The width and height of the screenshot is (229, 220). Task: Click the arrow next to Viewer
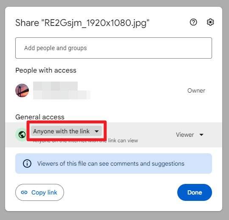pyautogui.click(x=201, y=135)
